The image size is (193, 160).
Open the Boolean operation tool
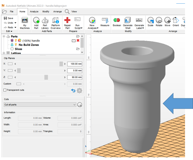point(117,22)
